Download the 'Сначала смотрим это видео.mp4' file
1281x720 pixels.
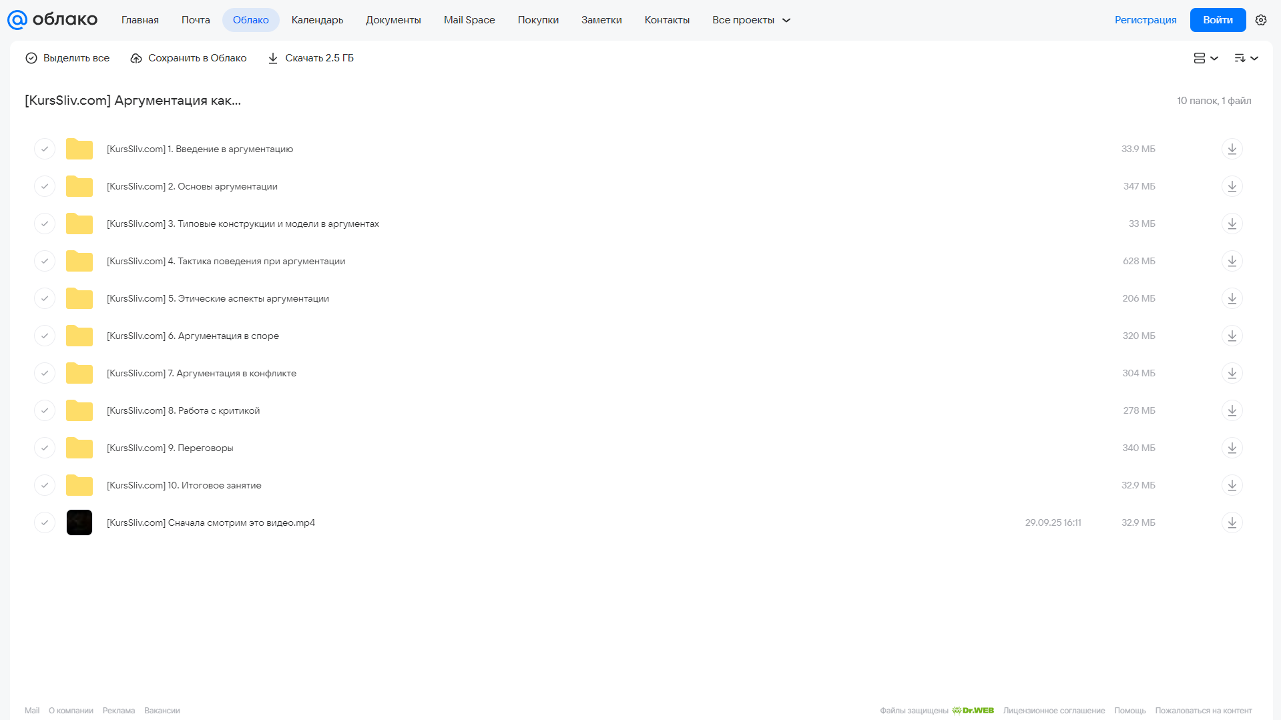point(1232,522)
